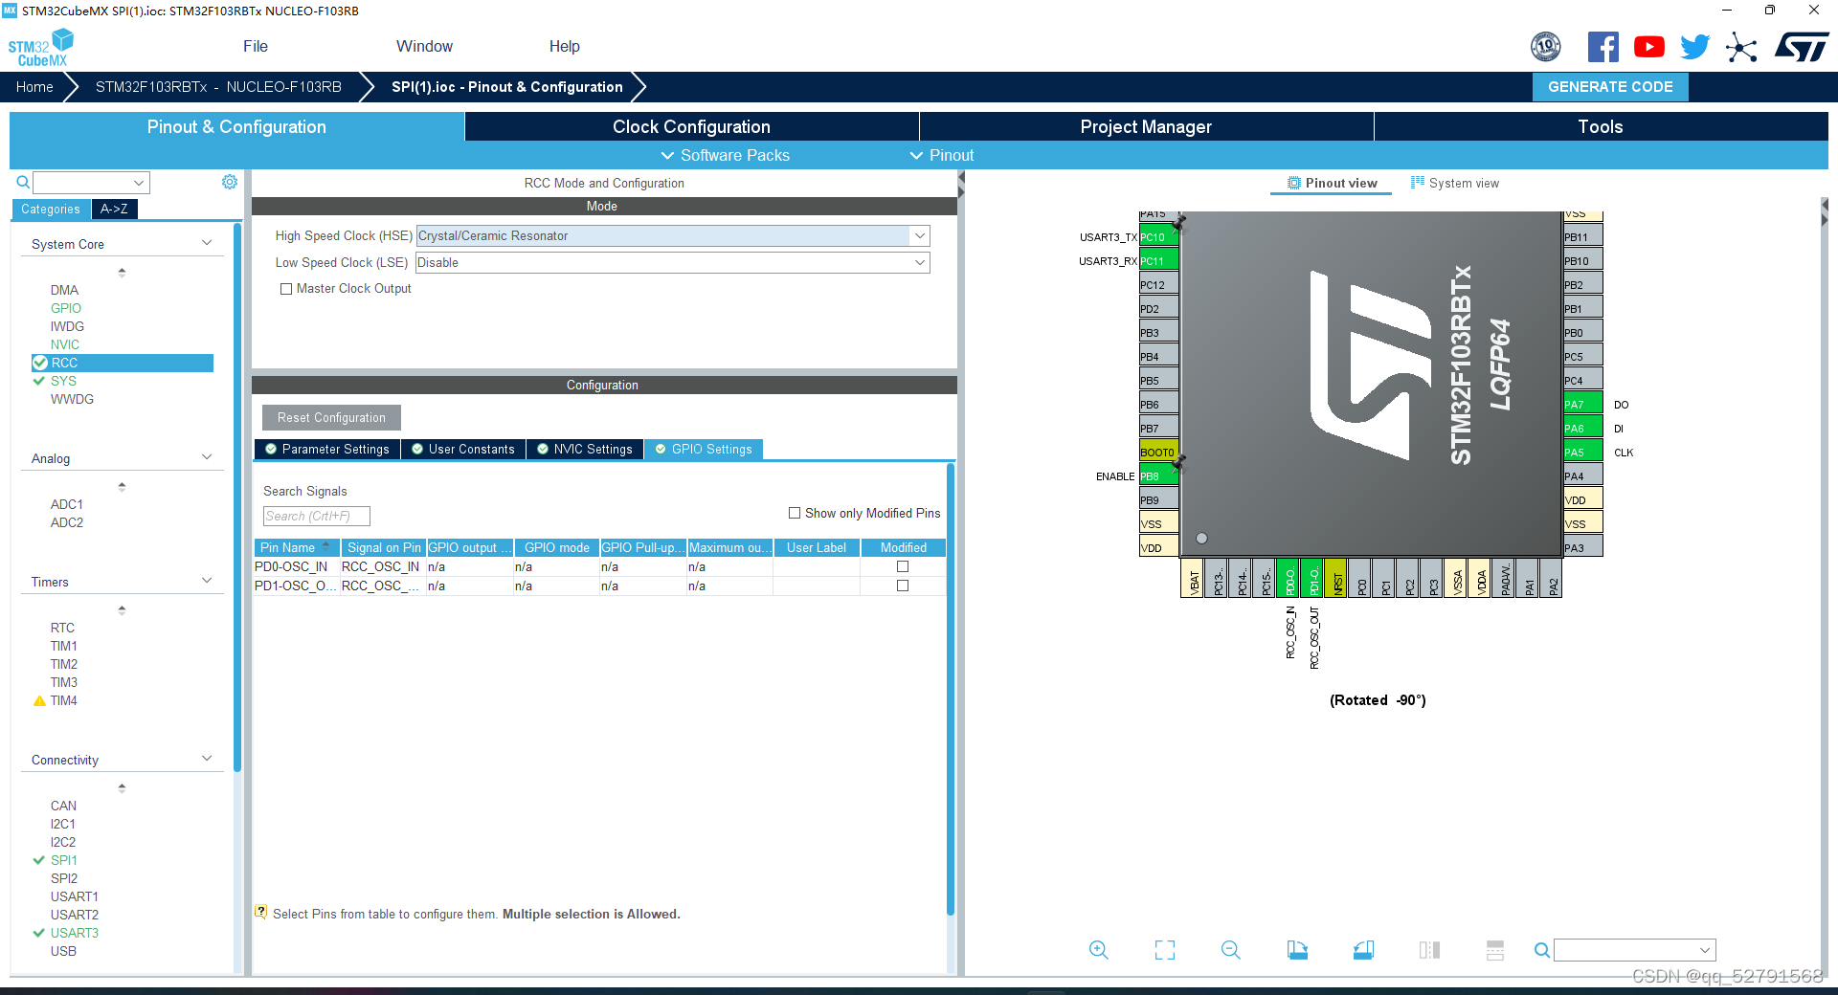Collapse the System Core category
1838x995 pixels.
point(207,244)
